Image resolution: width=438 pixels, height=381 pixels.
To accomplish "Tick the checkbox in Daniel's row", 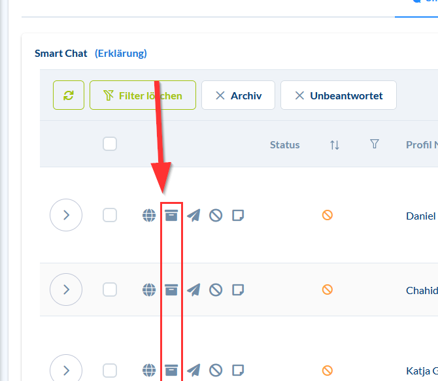I will click(110, 215).
